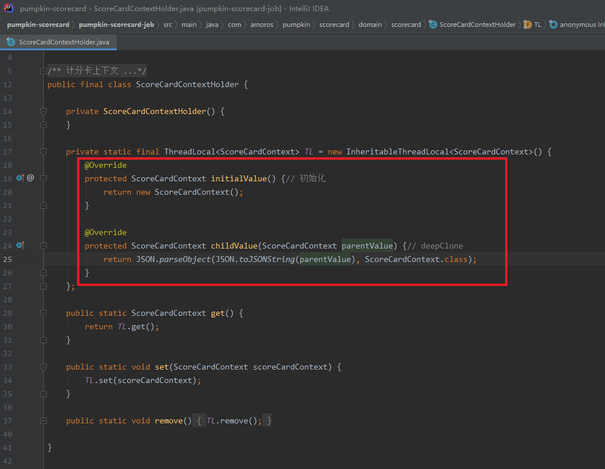Open the pumpkin-scorecard-job module breadcrumb
Screen dimensions: 605x469
point(117,25)
